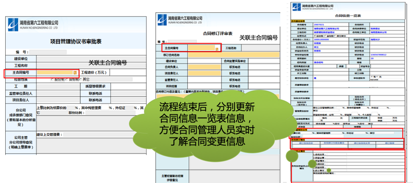Click 修订合同名称 input field

233,55
